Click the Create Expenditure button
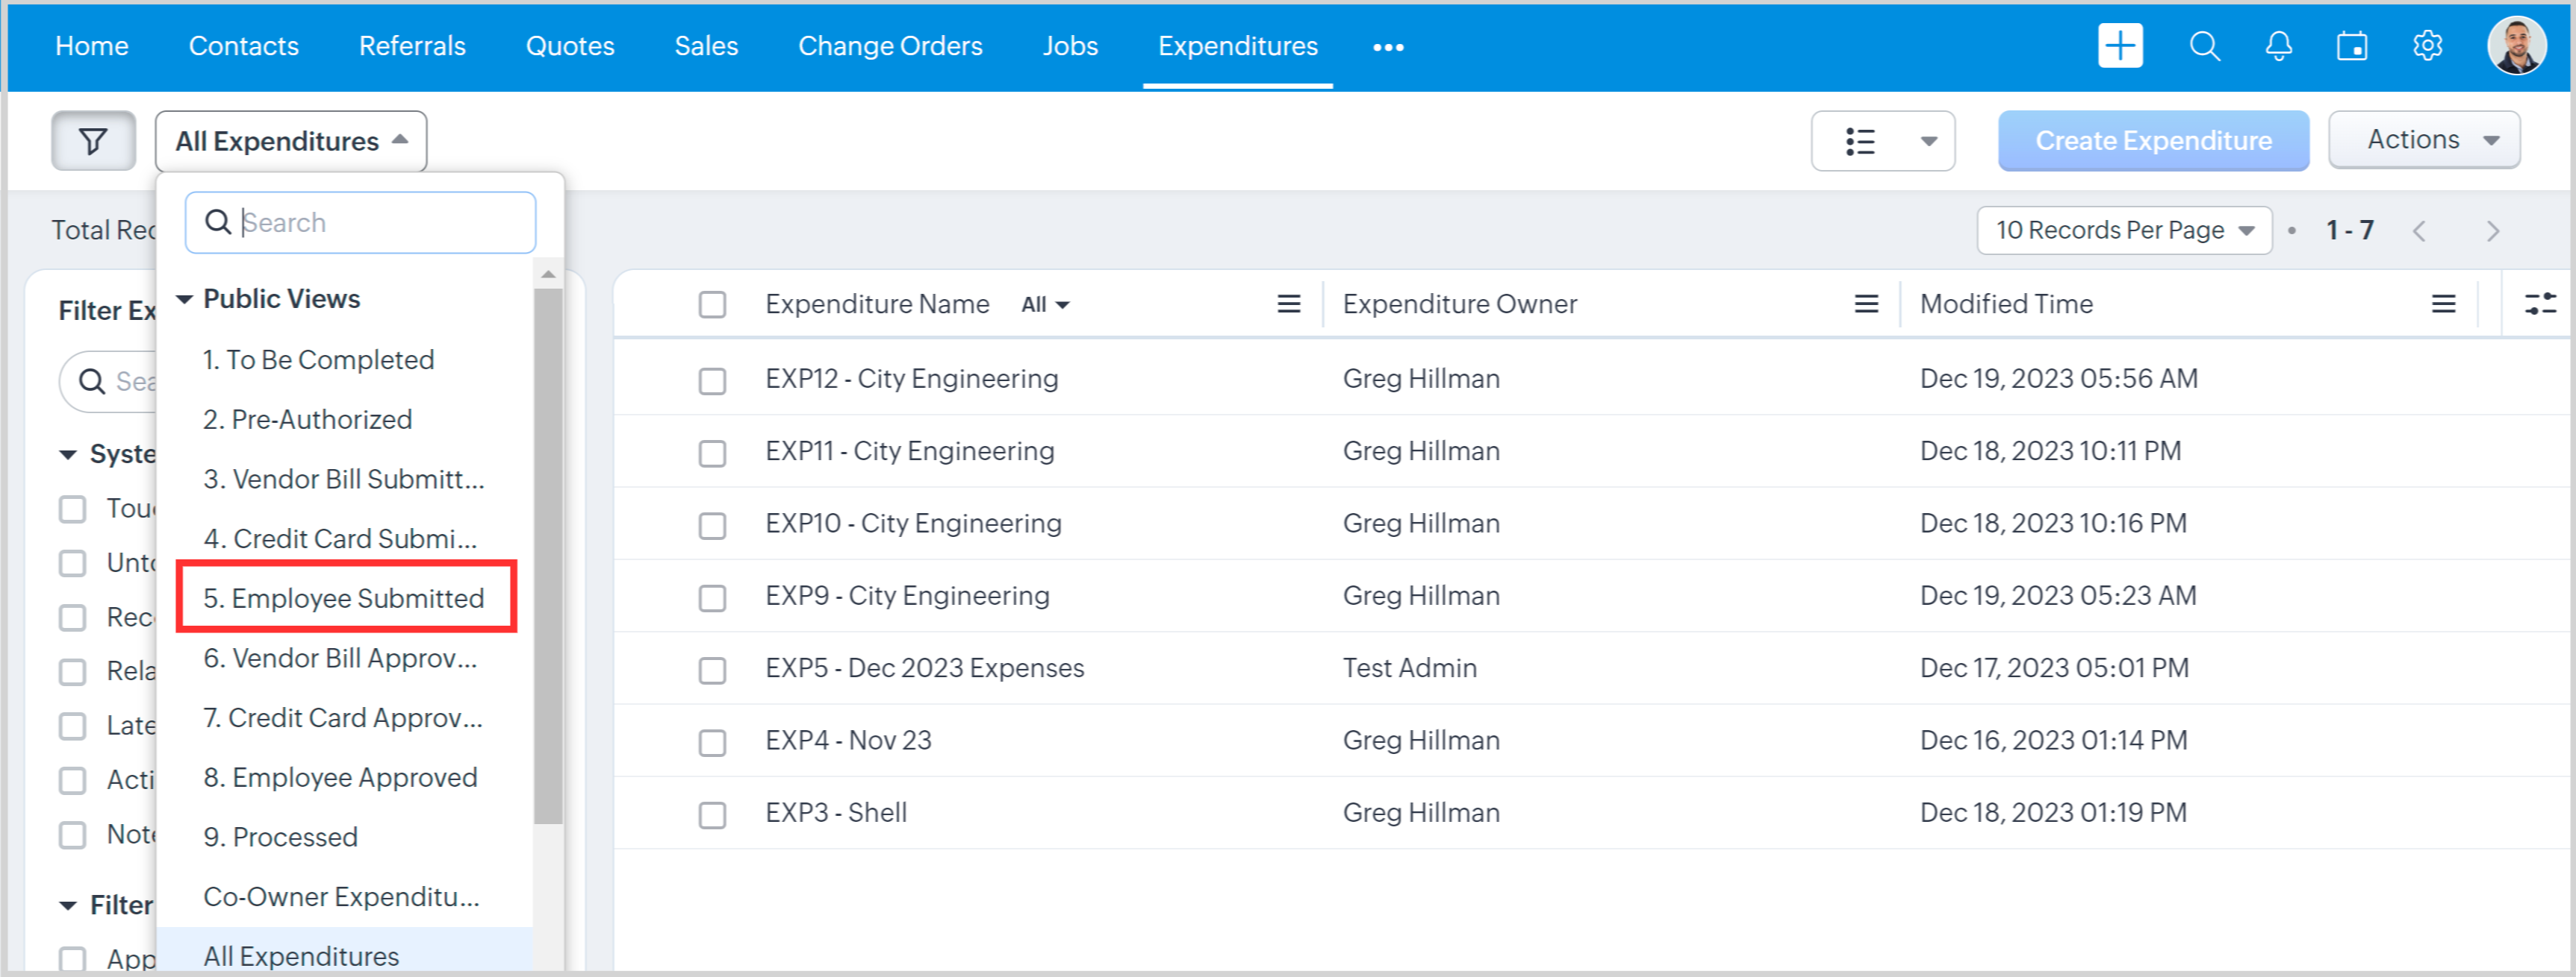 (2152, 141)
